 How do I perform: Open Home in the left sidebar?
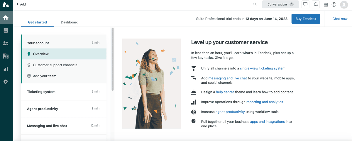6,18
